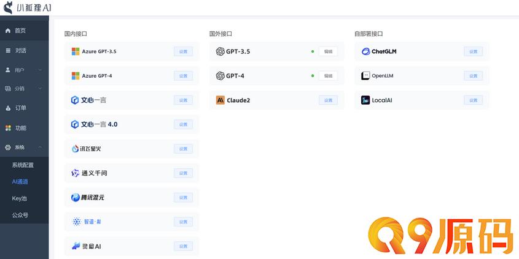Open 设置 for 智谱·AI

point(184,222)
